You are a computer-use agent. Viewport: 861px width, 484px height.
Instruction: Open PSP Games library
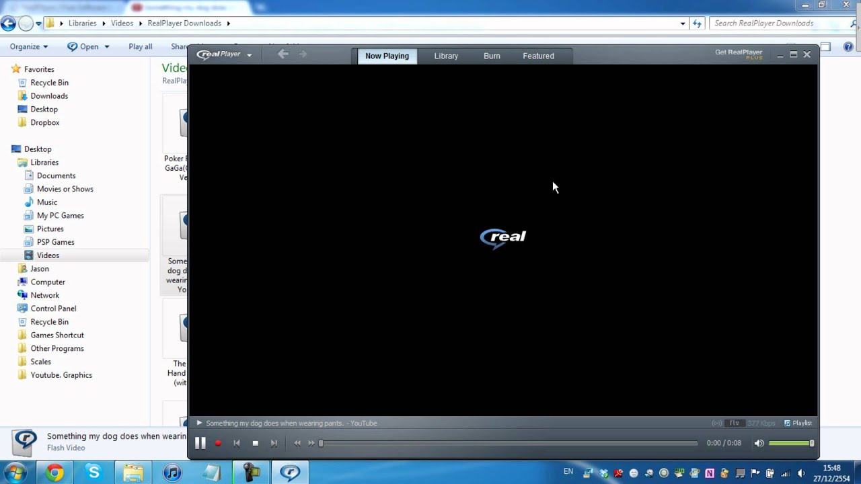point(56,242)
